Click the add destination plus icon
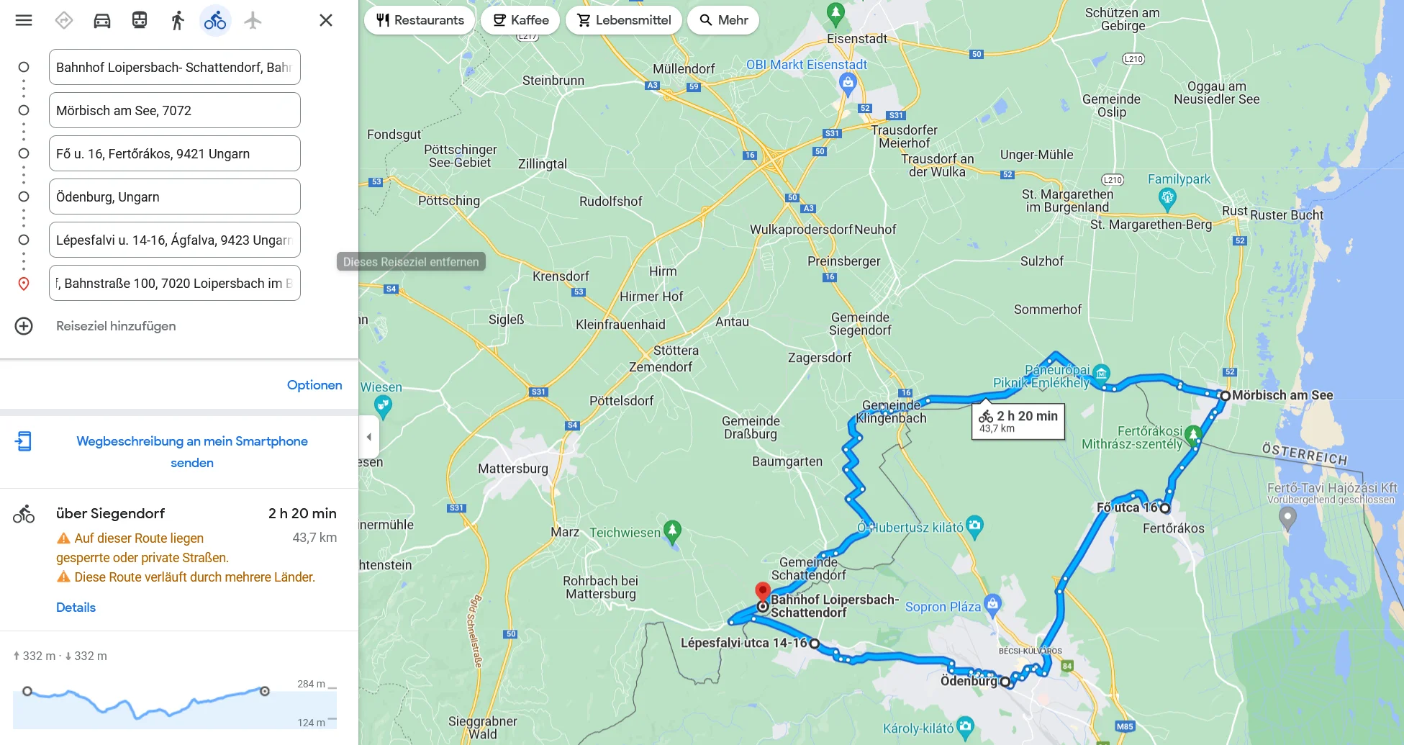The image size is (1404, 745). [24, 326]
